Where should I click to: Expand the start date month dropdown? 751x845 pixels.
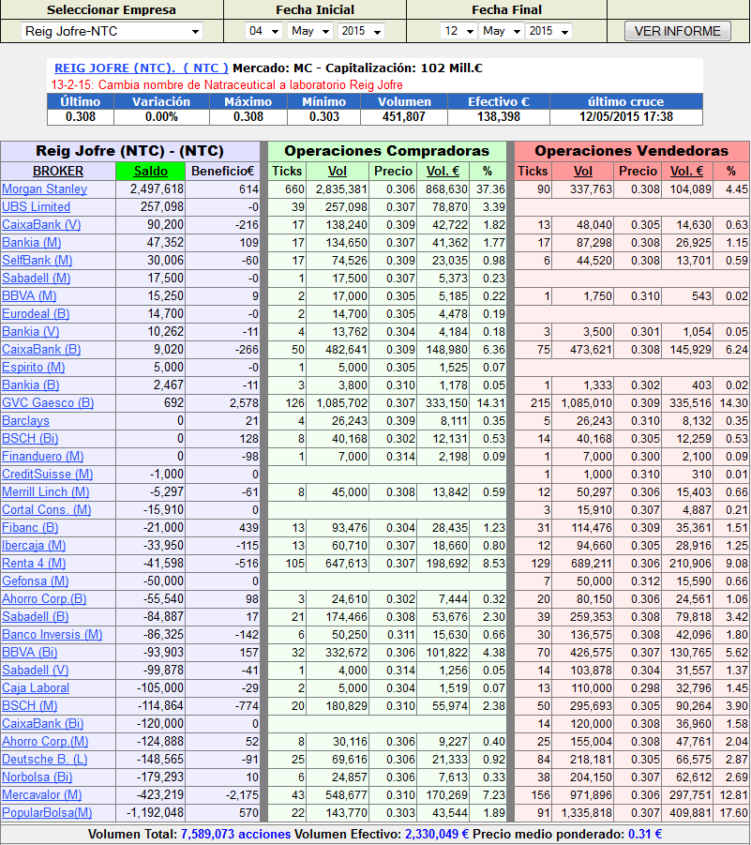(310, 31)
